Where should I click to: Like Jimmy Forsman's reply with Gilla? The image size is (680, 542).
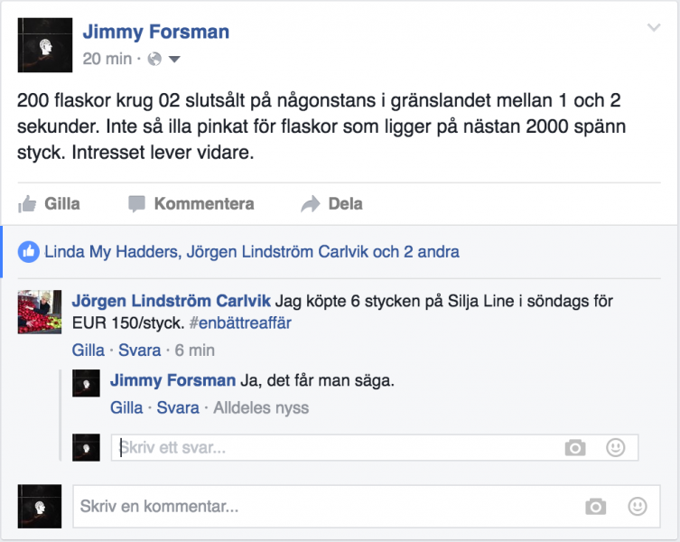coord(126,408)
